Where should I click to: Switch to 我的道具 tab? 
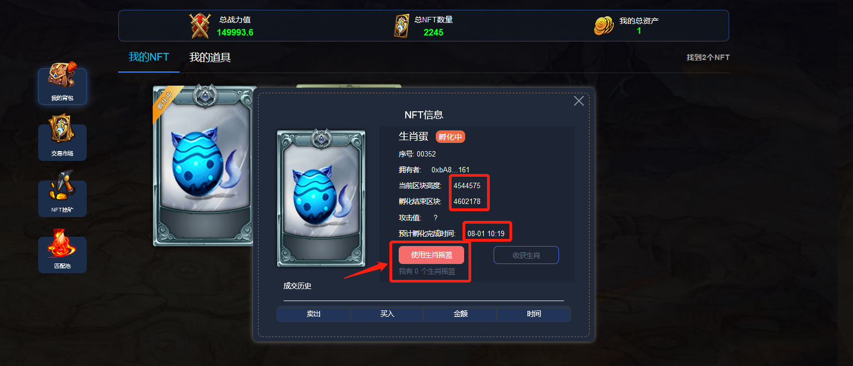(210, 57)
